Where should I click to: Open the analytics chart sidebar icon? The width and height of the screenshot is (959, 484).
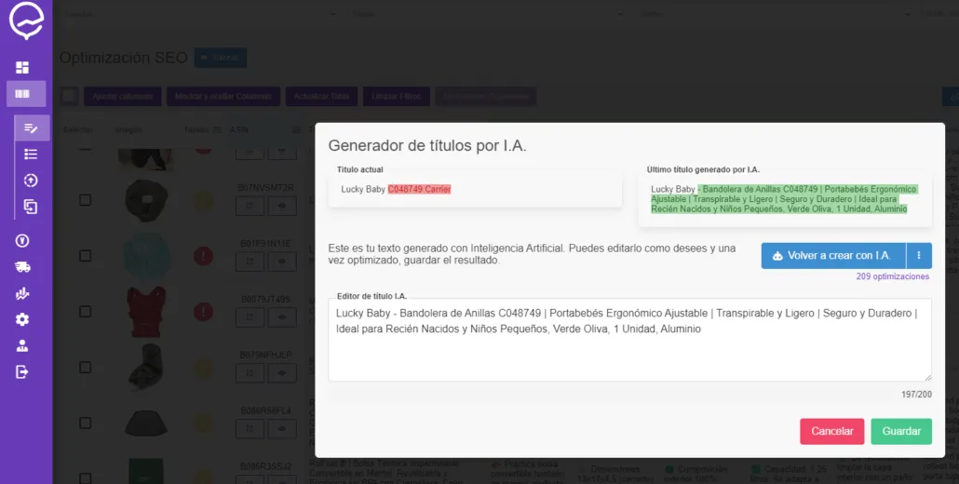click(x=22, y=294)
